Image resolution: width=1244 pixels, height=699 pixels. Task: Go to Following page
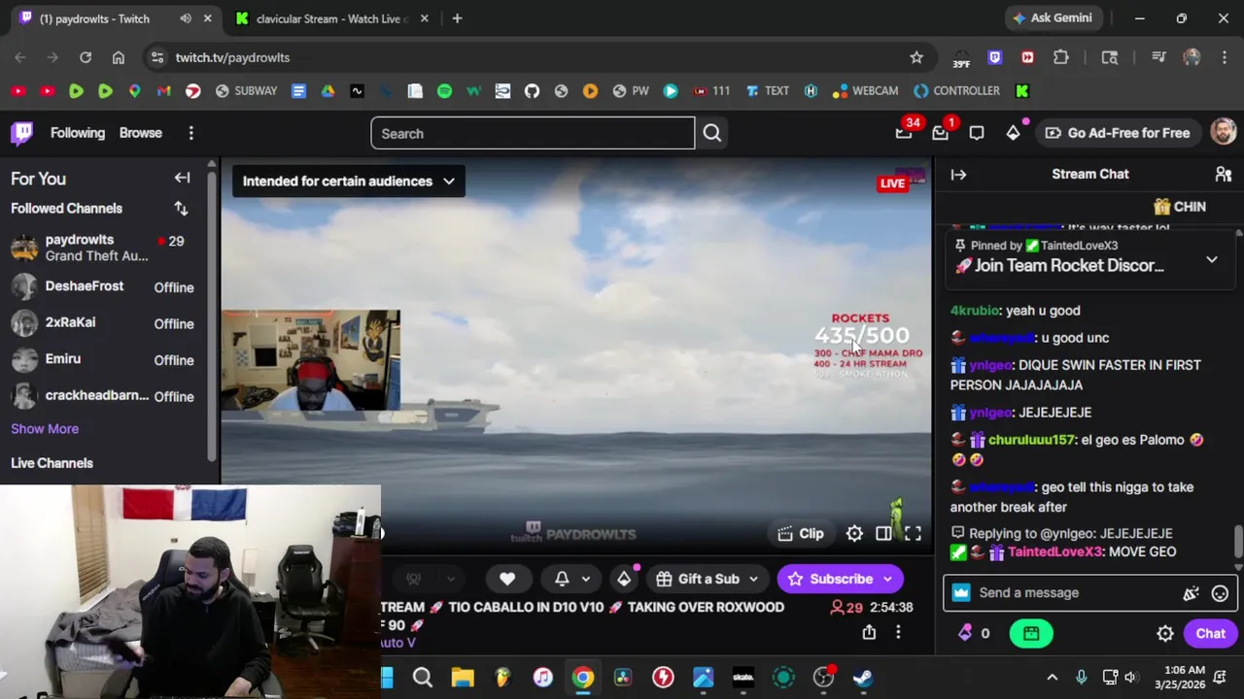point(78,133)
